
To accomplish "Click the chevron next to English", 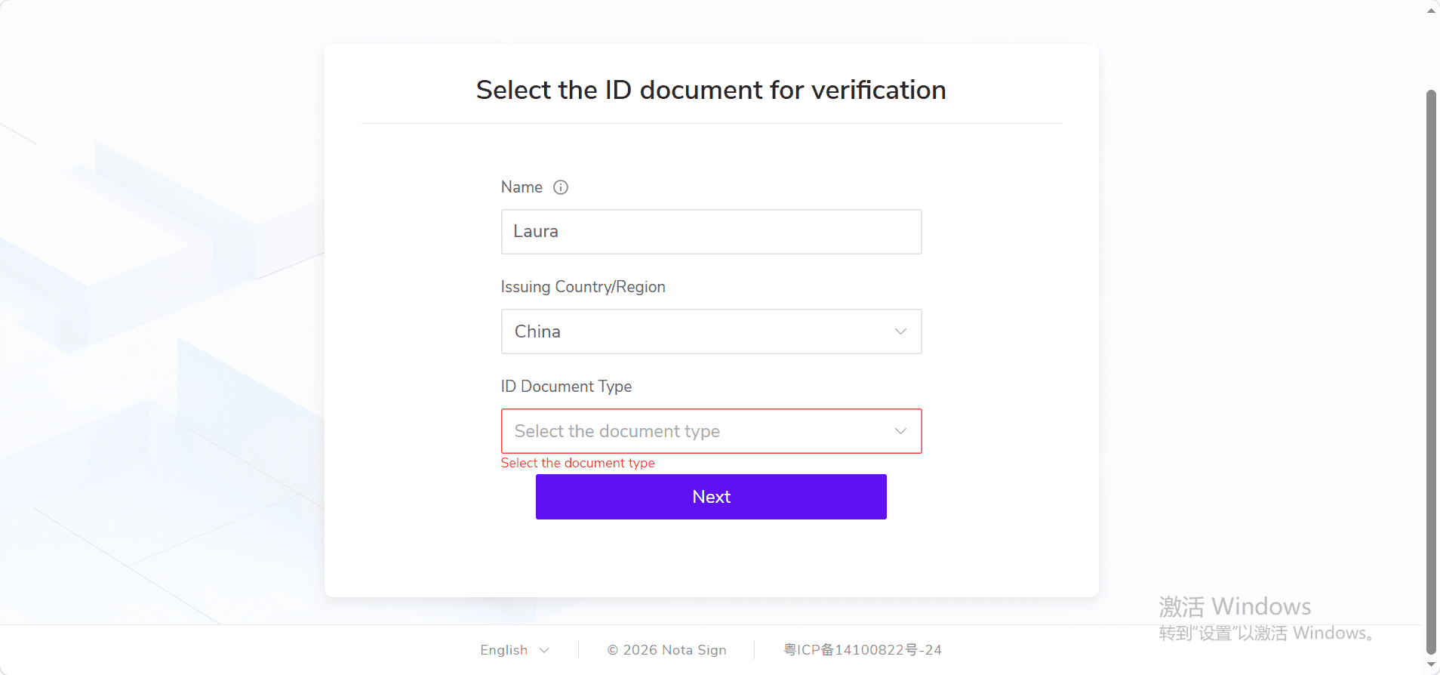I will (544, 650).
